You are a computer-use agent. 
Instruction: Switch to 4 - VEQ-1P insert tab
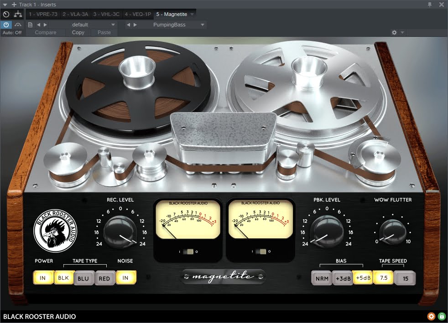138,14
